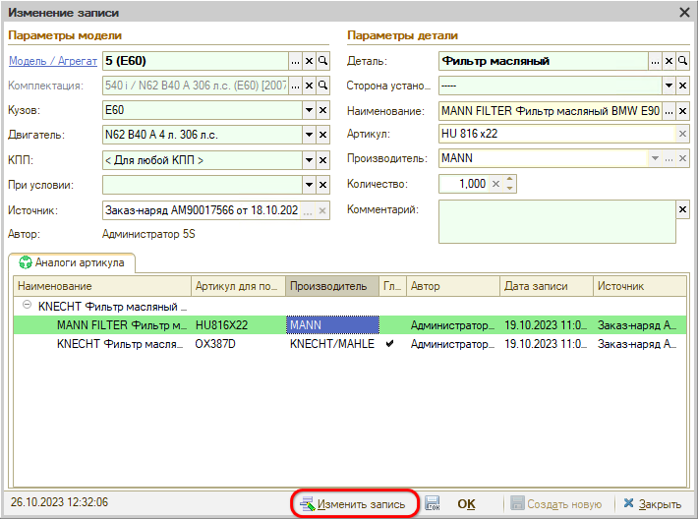Clear the При условии field

pyautogui.click(x=322, y=185)
